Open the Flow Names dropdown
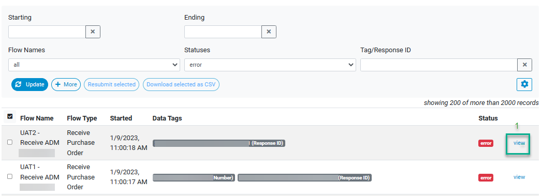This screenshot has width=542, height=196. pyautogui.click(x=94, y=65)
